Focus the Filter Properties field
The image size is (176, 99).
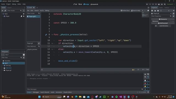tap(161, 16)
